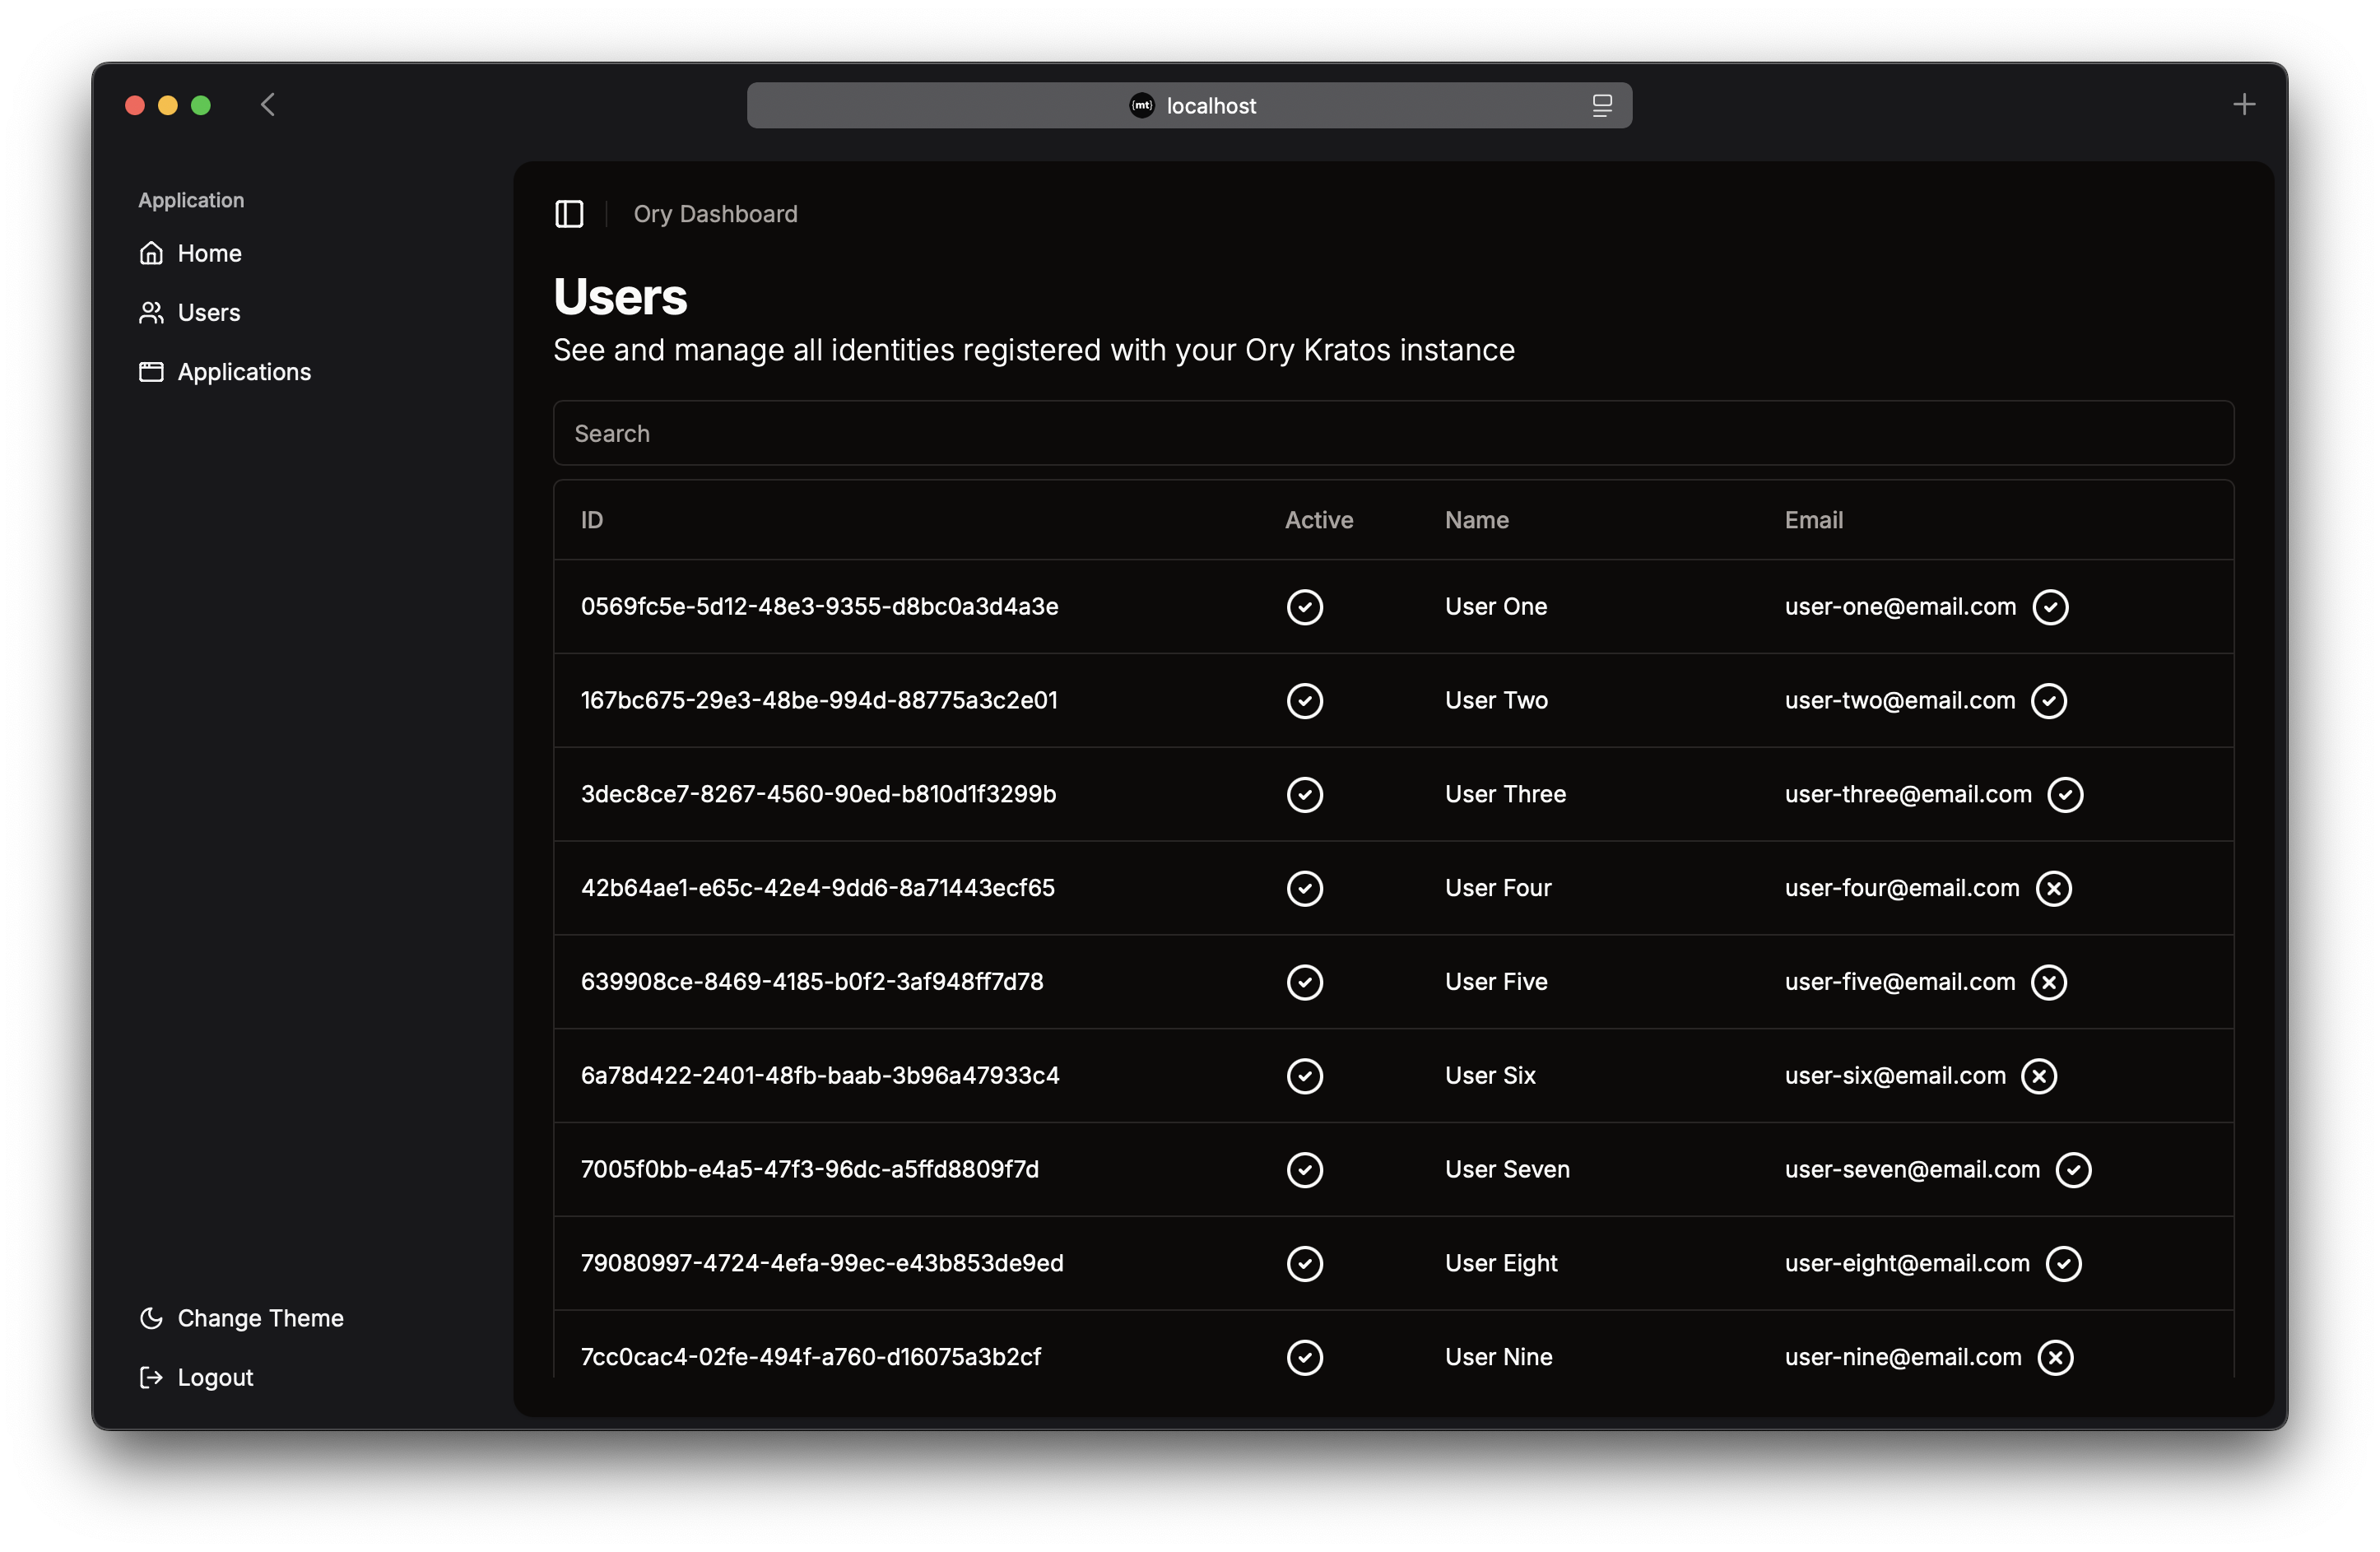2380x1552 pixels.
Task: Click the name User One
Action: [1496, 607]
